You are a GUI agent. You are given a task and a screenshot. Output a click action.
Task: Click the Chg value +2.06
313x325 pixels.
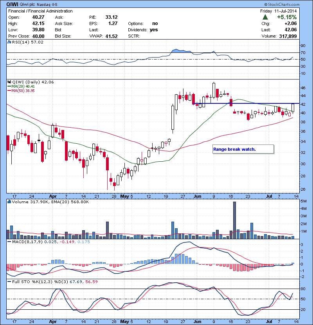(x=291, y=23)
